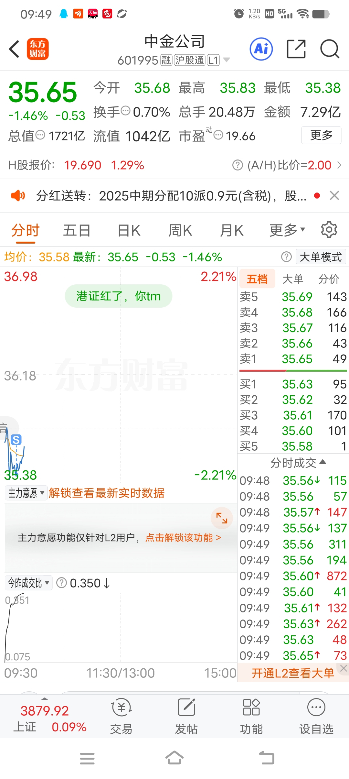
Task: Tap the 更多 quote details button
Action: 321,135
